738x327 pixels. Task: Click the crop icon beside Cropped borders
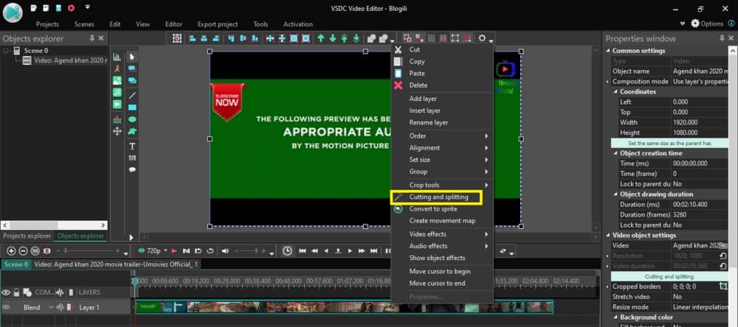(x=723, y=286)
